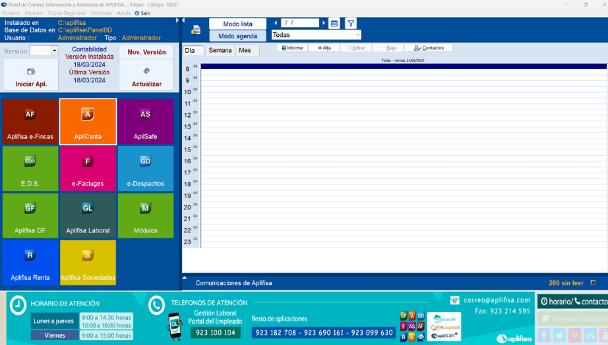Select the Día calendar tab
Screen dimensions: 608x345
click(x=193, y=50)
